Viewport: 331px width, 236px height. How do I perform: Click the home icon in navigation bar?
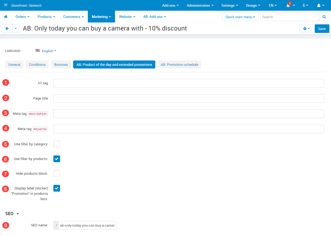(6, 17)
